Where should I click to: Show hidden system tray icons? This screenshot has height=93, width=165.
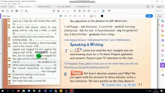point(147,91)
